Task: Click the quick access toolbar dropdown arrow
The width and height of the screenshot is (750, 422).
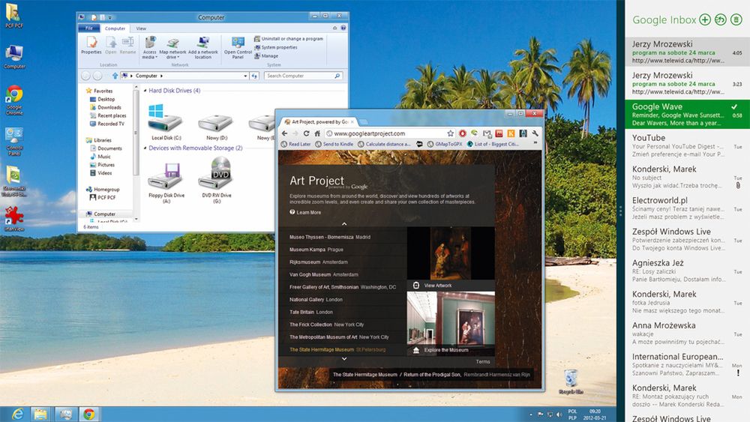Action: pos(110,18)
